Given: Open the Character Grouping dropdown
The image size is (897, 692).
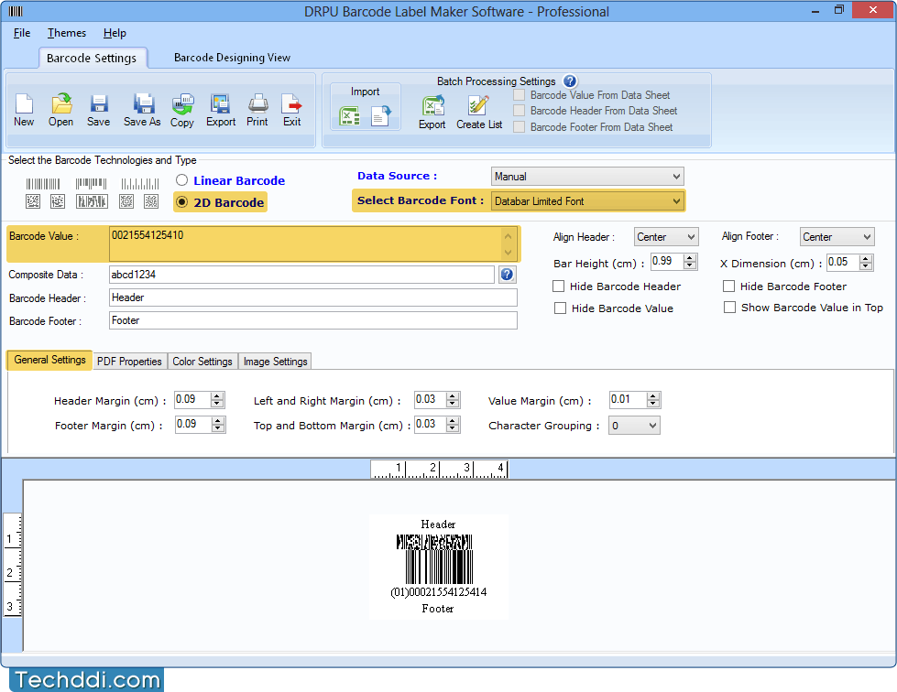Looking at the screenshot, I should [x=634, y=425].
